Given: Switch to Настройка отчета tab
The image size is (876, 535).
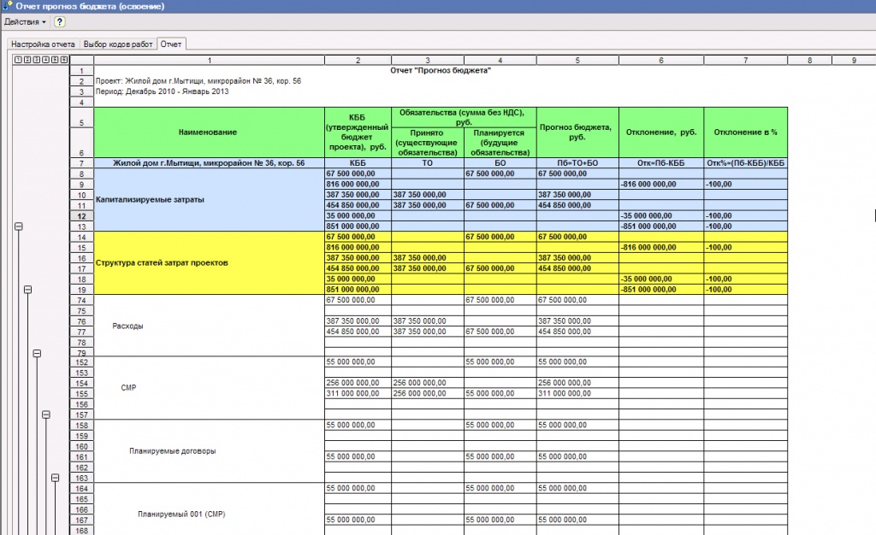Looking at the screenshot, I should pos(43,44).
